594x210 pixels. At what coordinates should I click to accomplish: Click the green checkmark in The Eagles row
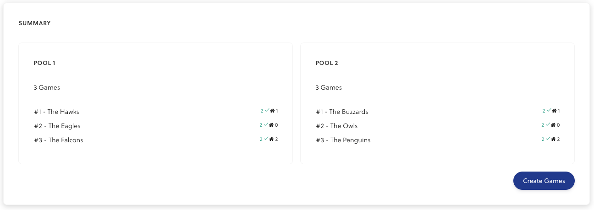click(265, 124)
